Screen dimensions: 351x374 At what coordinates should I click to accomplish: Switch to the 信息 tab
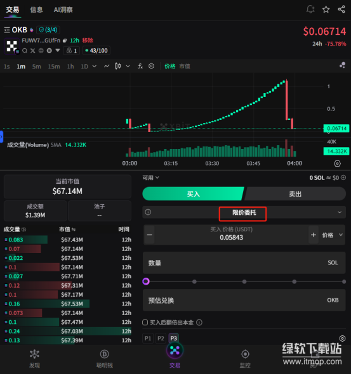(x=36, y=10)
